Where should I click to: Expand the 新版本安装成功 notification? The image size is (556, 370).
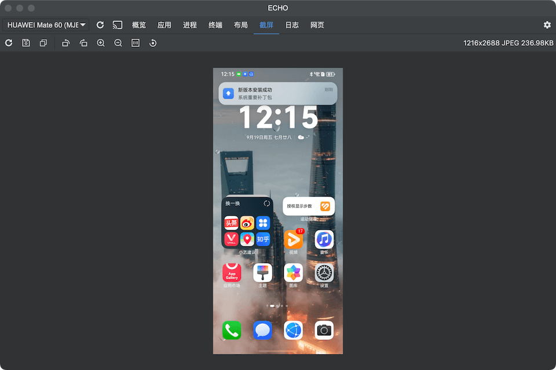[x=278, y=93]
